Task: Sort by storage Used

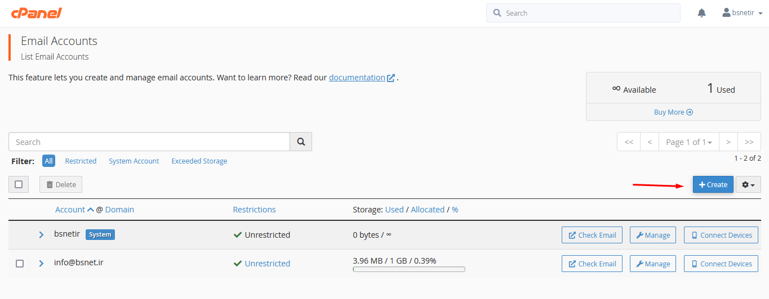Action: pyautogui.click(x=394, y=210)
